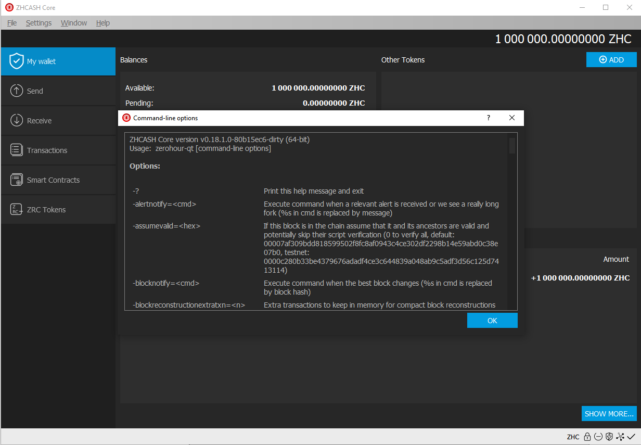Viewport: 641px width, 445px height.
Task: Minimize the ZHCASH Core window
Action: pos(582,8)
